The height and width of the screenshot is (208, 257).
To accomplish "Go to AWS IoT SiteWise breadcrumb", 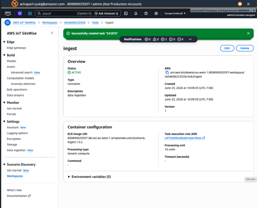I will click(24, 23).
